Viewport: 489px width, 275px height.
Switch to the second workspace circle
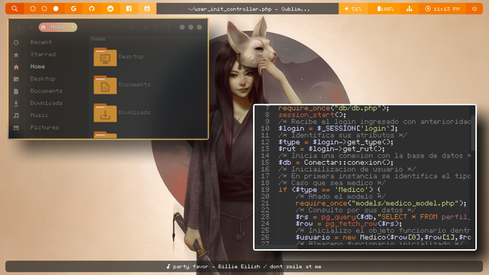click(x=44, y=9)
